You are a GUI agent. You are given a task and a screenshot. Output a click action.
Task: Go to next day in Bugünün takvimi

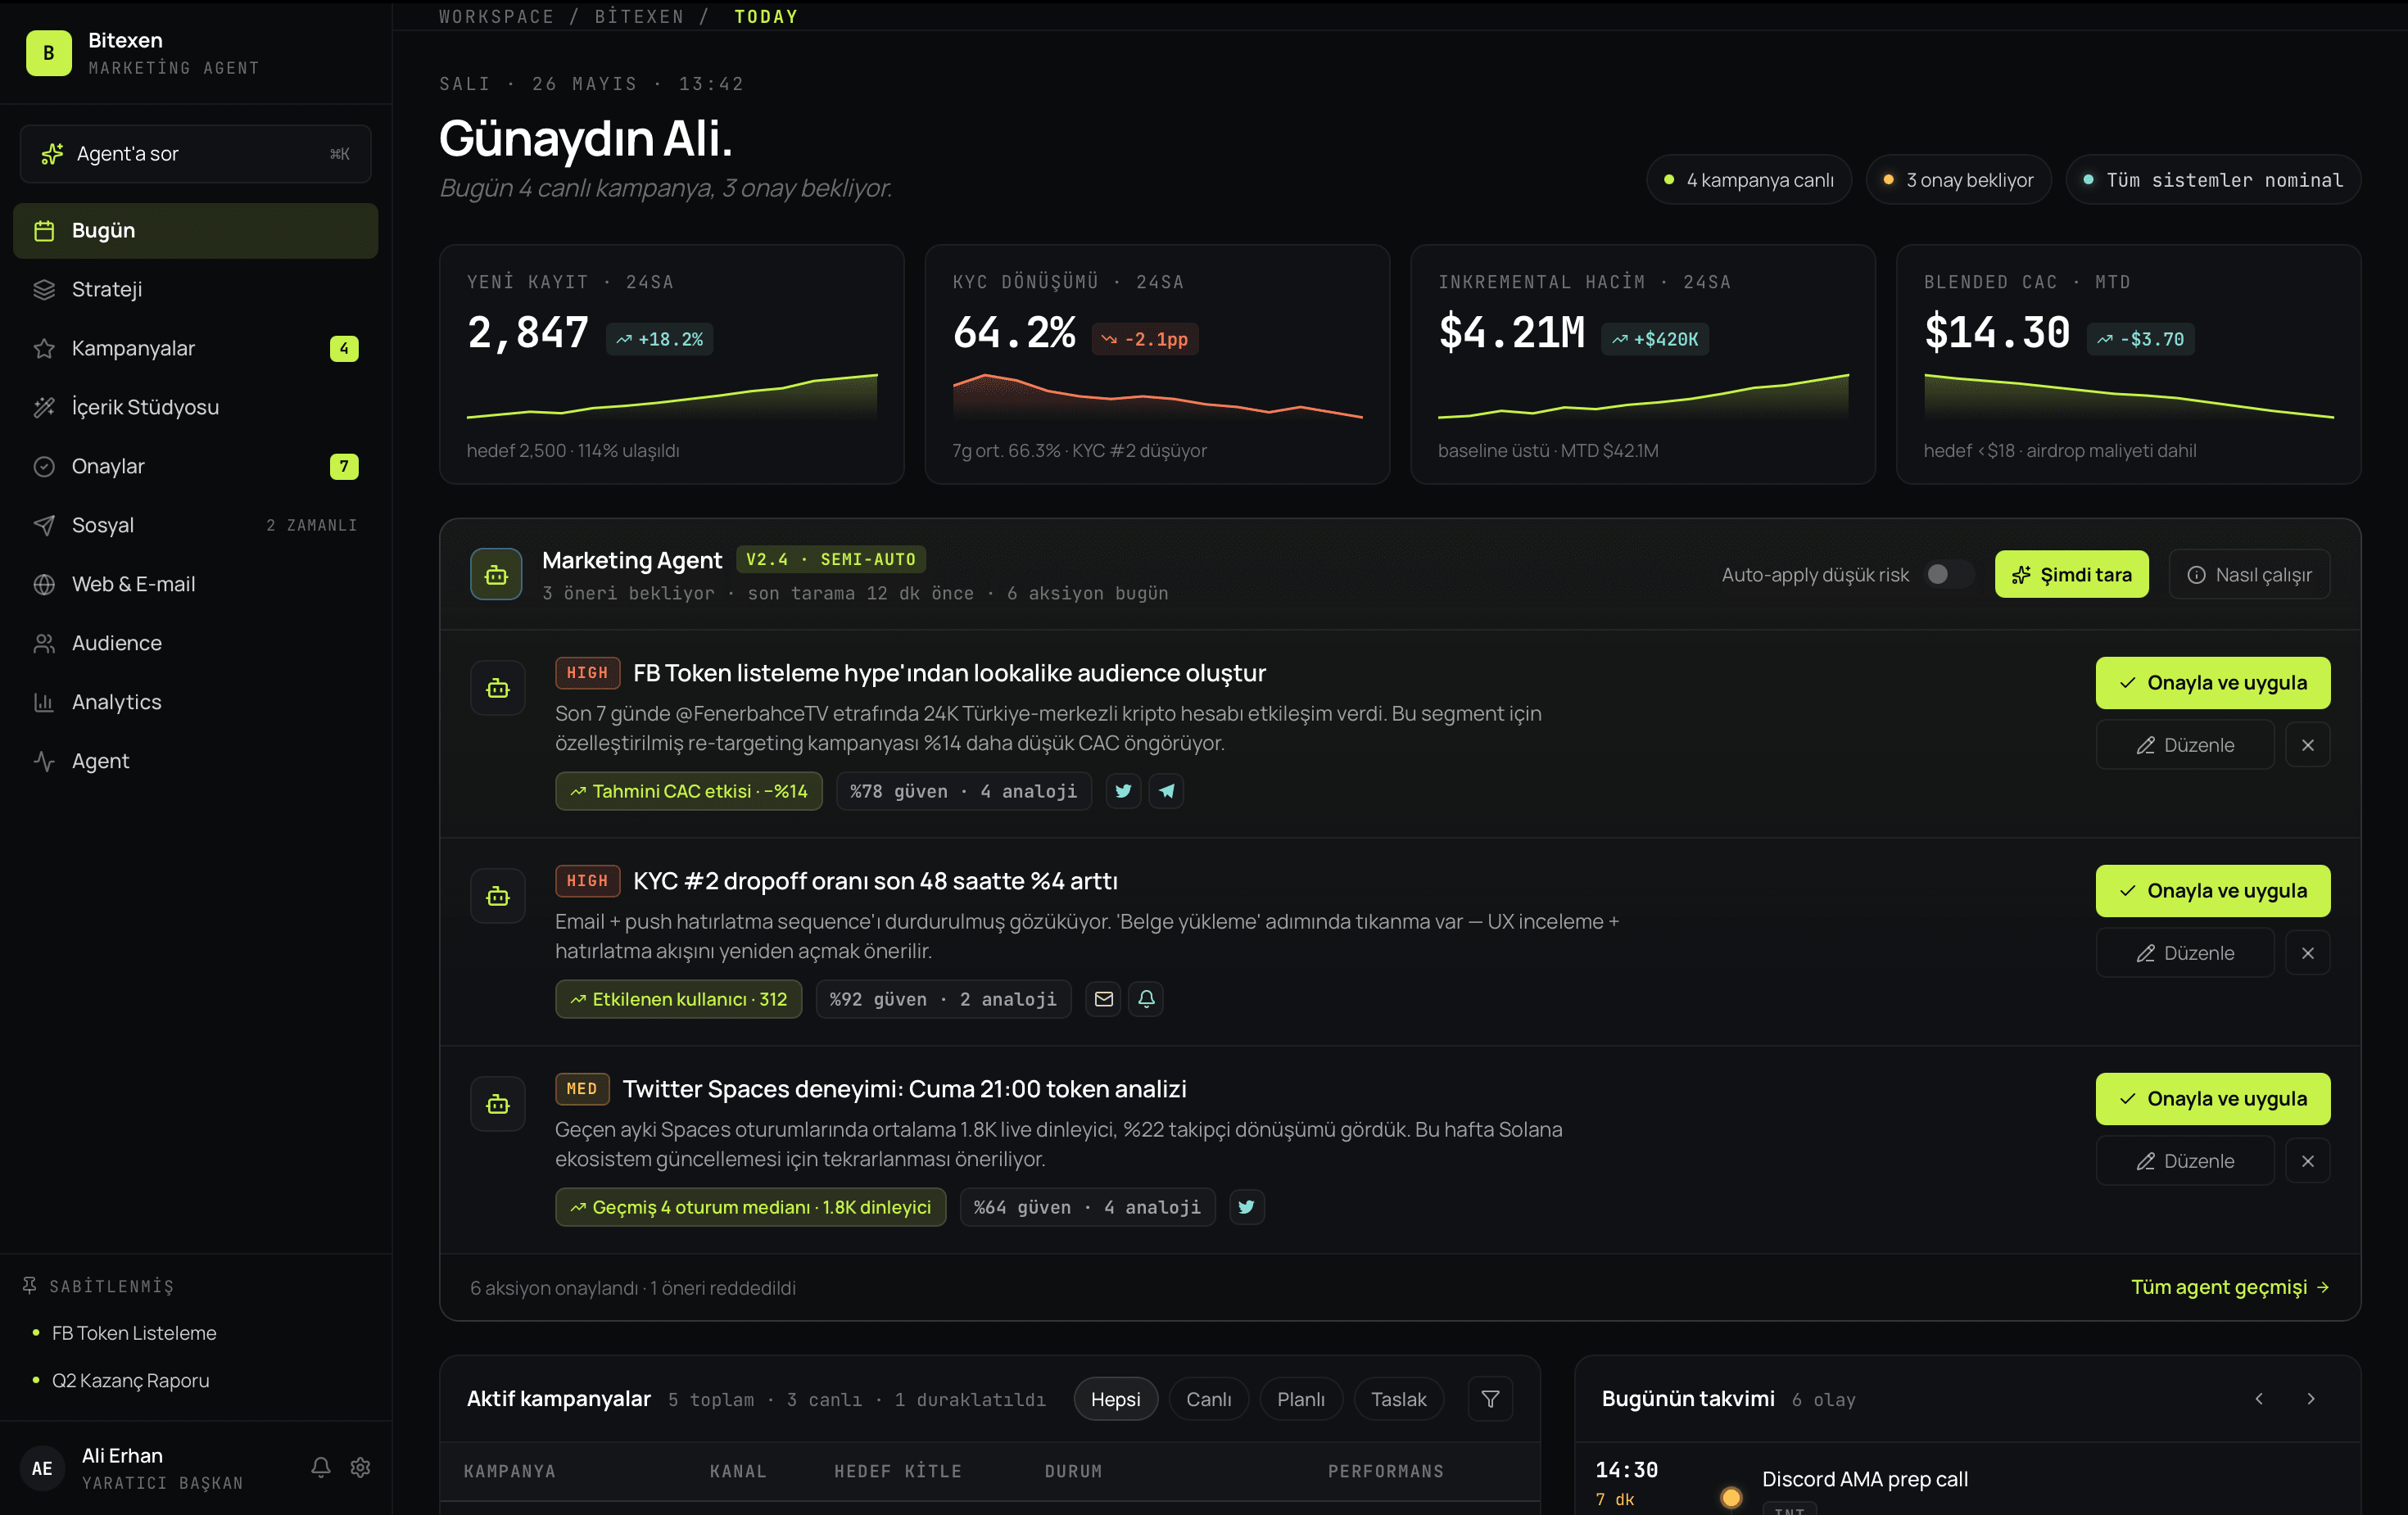2311,1399
